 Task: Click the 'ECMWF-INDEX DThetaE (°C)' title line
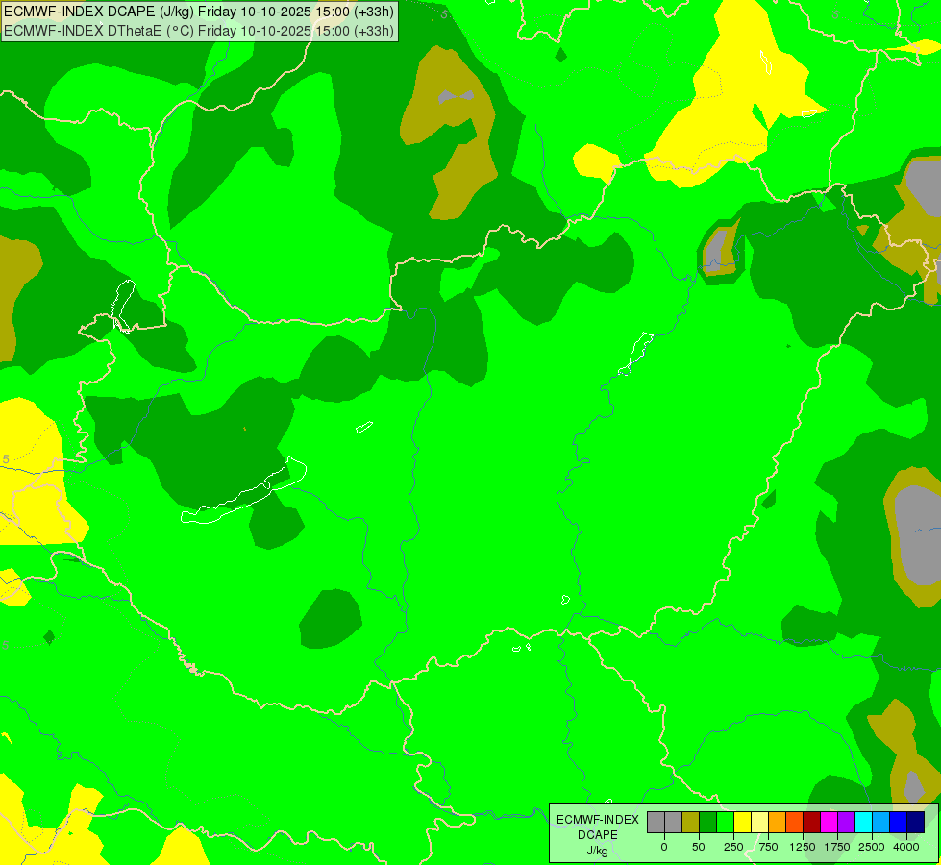point(199,30)
